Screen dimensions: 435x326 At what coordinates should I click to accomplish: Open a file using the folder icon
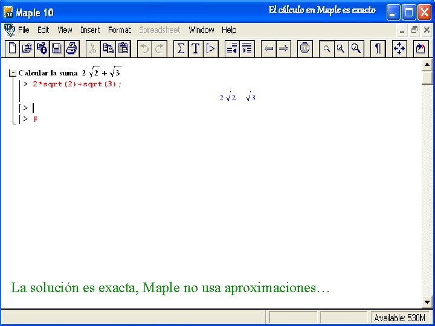point(27,49)
